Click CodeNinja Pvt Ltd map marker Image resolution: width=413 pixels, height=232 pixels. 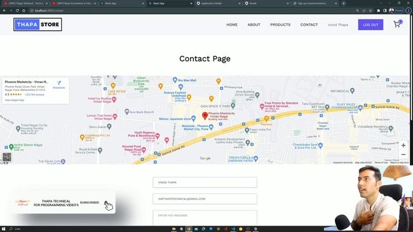click(x=82, y=137)
